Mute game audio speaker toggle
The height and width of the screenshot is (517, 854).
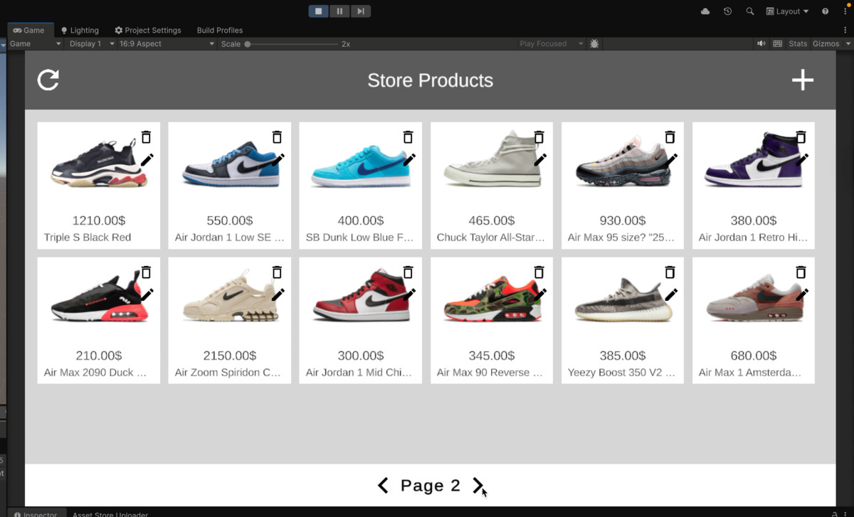click(761, 43)
